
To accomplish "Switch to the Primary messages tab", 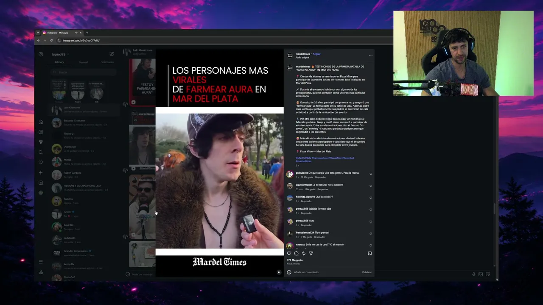I will pos(59,62).
